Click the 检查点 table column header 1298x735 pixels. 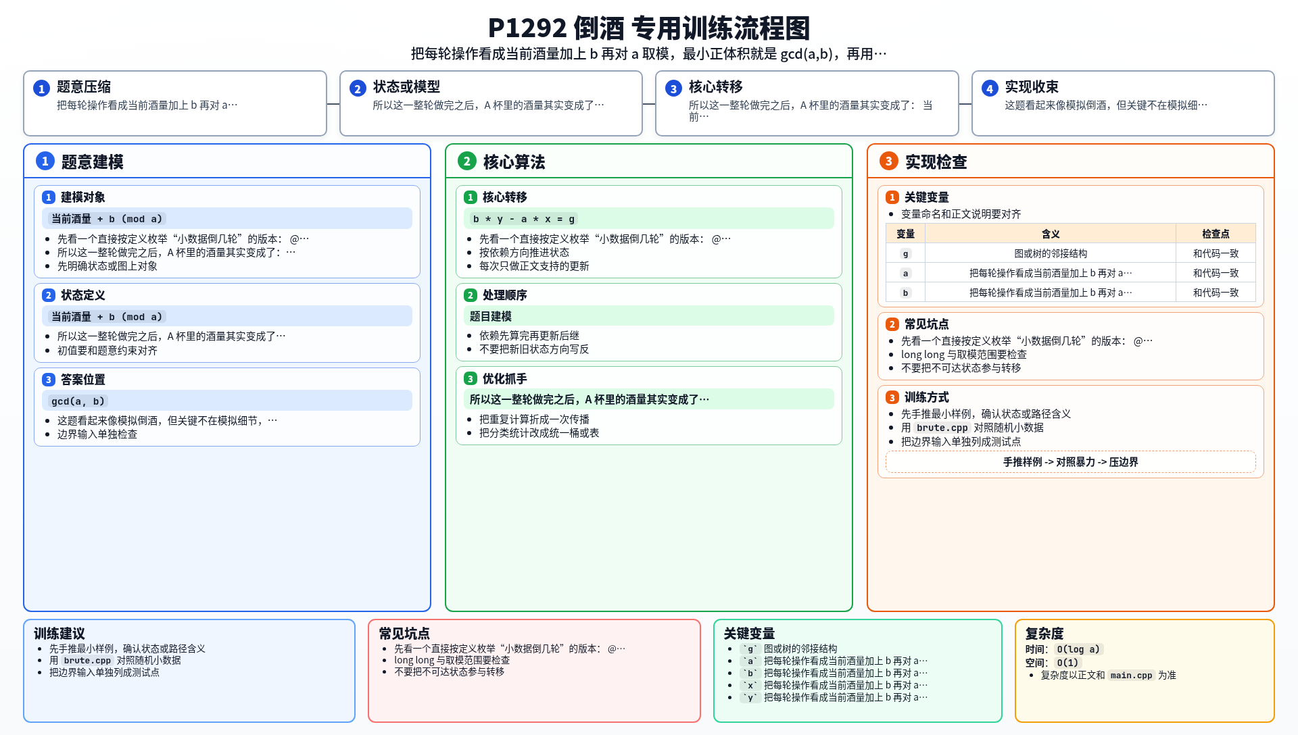pyautogui.click(x=1216, y=234)
